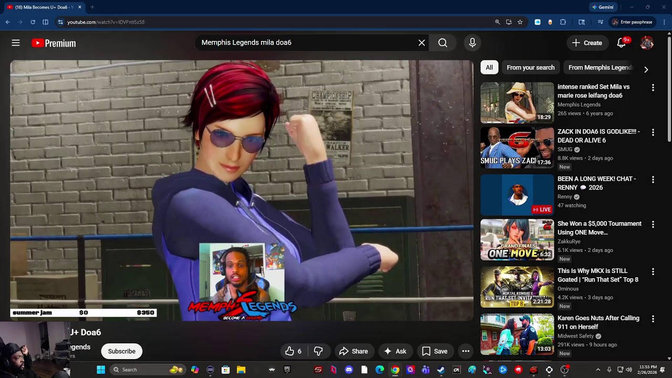Open options for She Won a $5,000 video

[x=653, y=224]
